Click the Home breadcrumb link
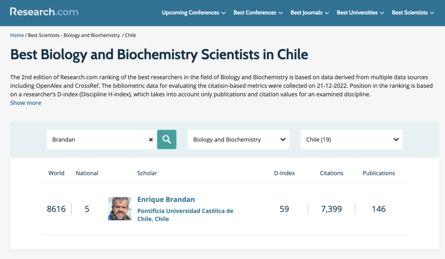 [x=17, y=35]
